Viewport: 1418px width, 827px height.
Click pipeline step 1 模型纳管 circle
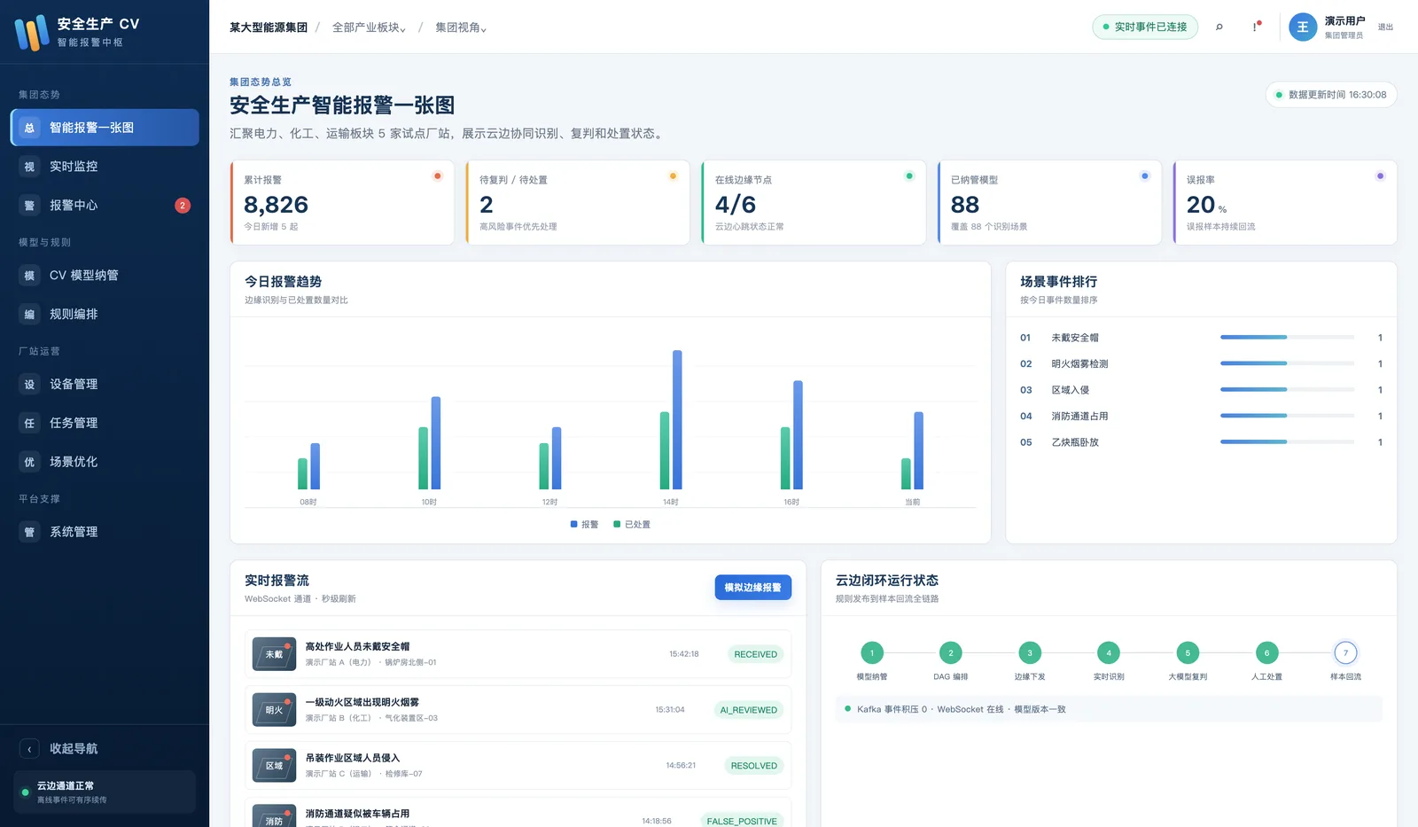point(871,653)
